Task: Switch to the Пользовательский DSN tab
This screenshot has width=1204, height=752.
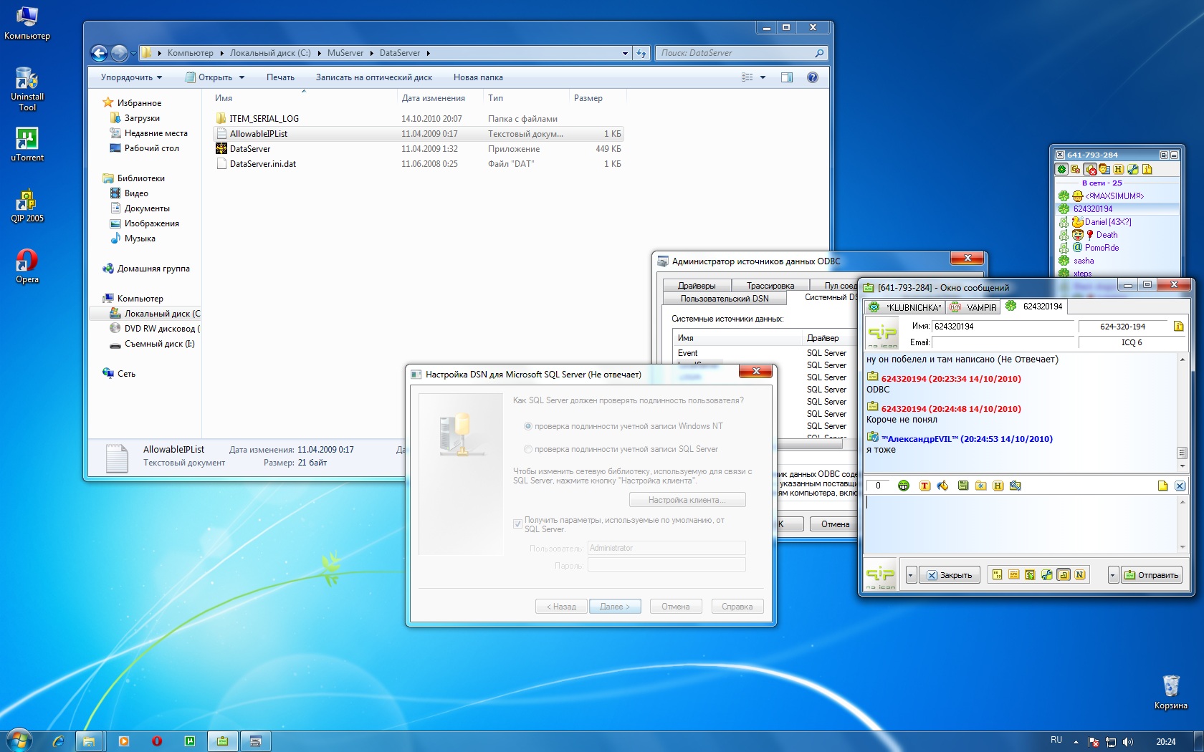Action: (x=725, y=299)
